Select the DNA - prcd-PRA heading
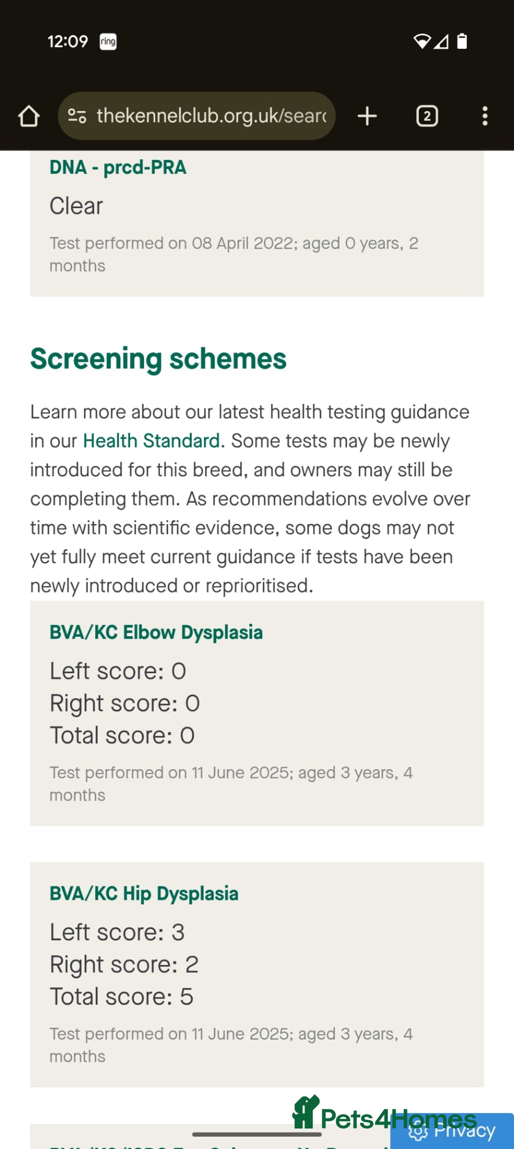Image resolution: width=514 pixels, height=1149 pixels. click(x=118, y=167)
